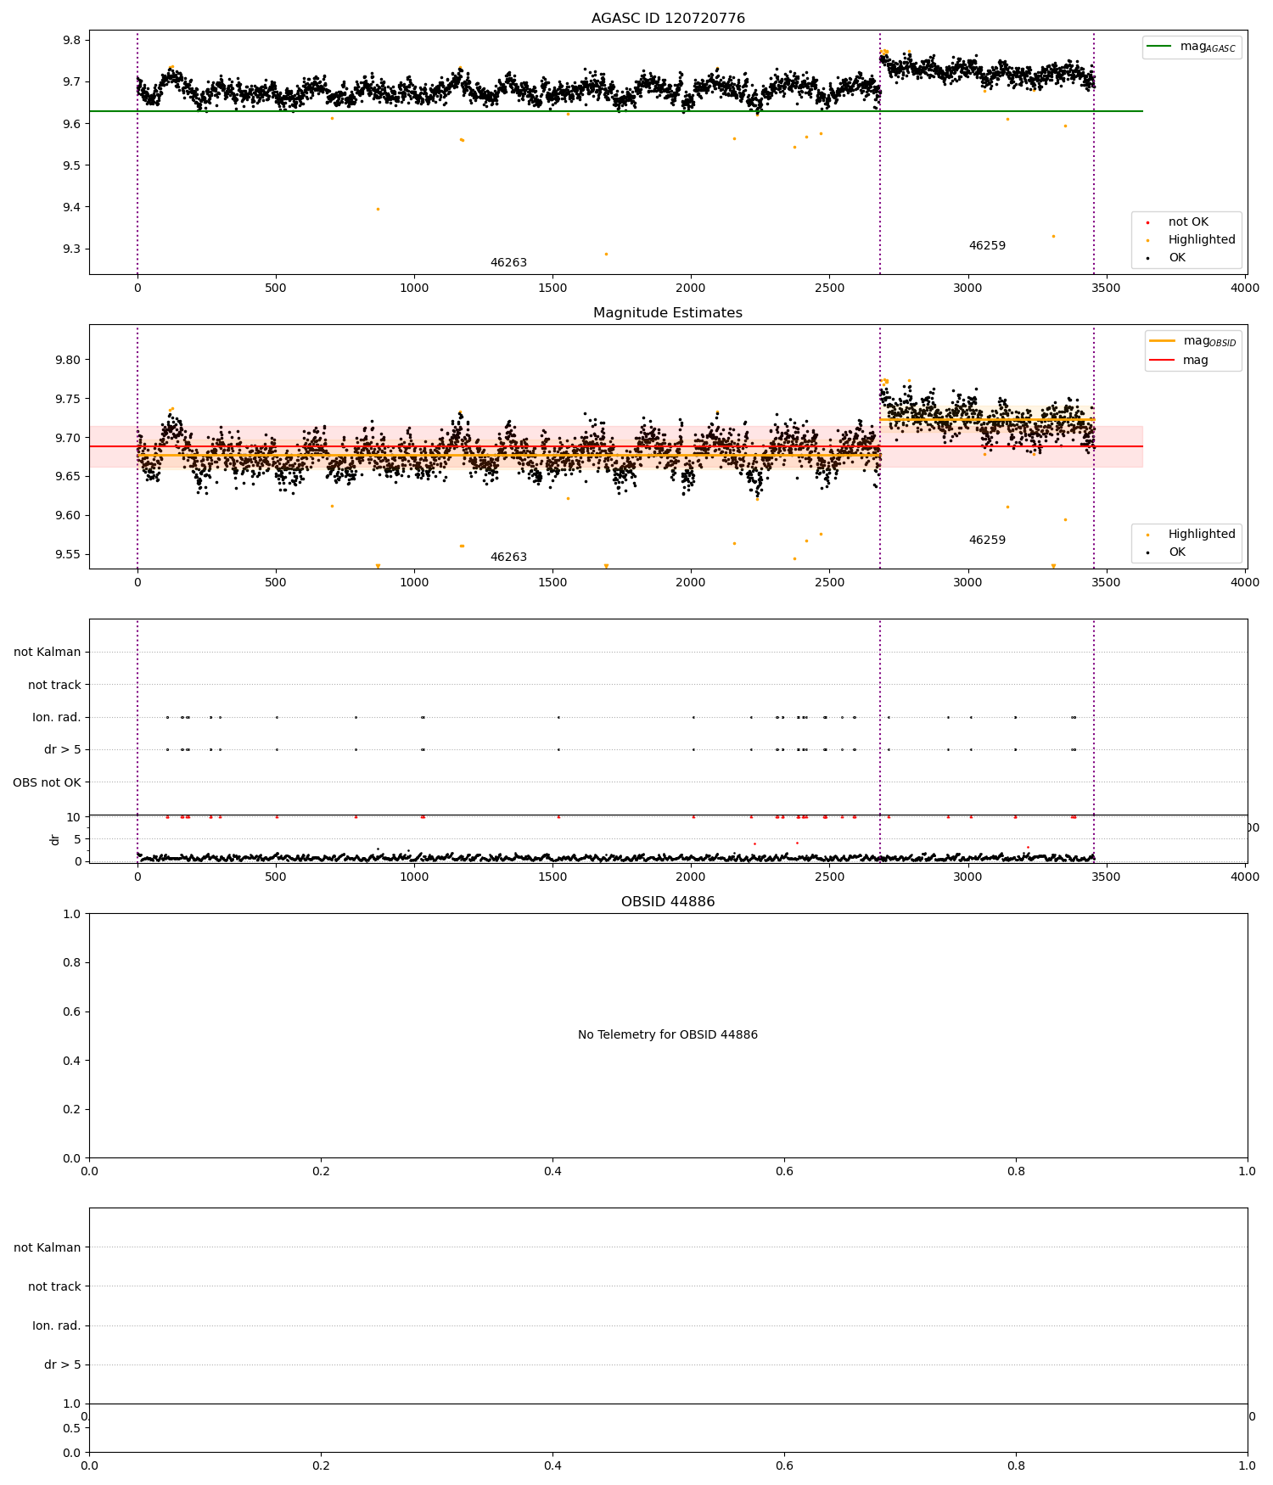Click the 9.75 y-axis tick label
Viewport: 1273px width, 1485px height.
68,399
